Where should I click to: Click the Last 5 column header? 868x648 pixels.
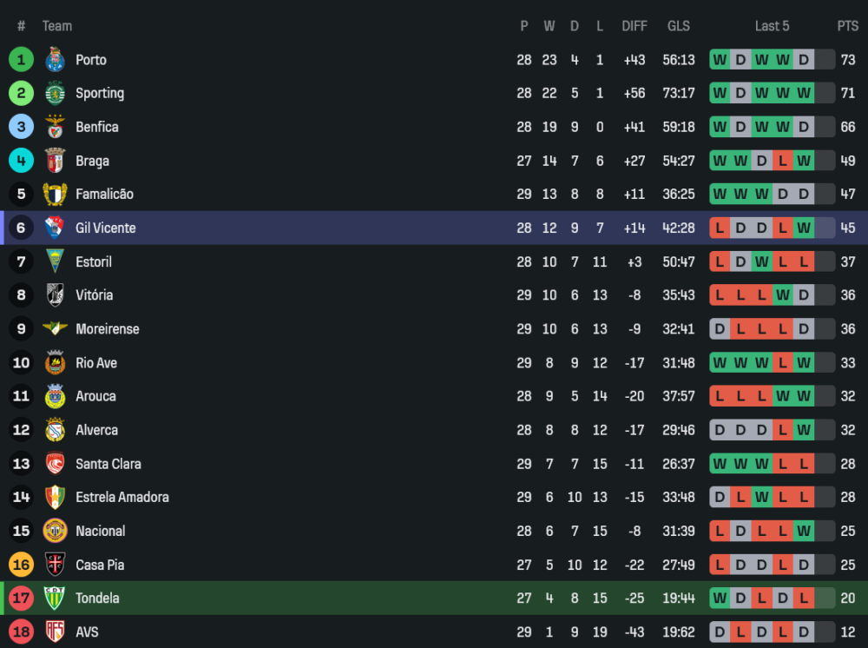[x=772, y=26]
